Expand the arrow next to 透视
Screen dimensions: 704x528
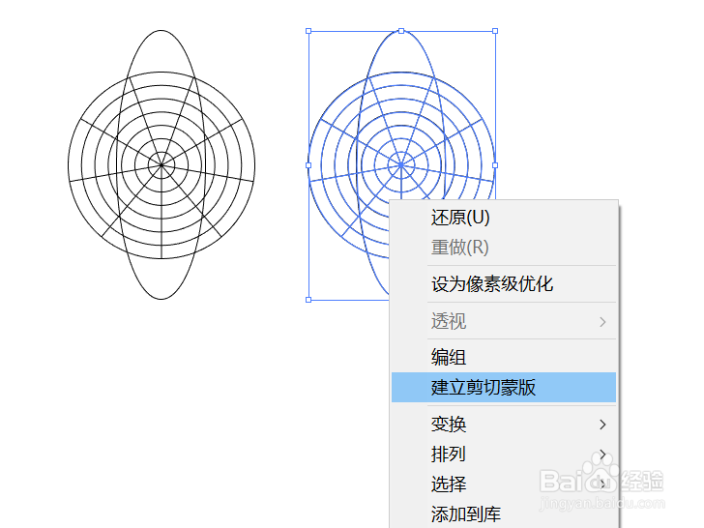click(x=602, y=322)
